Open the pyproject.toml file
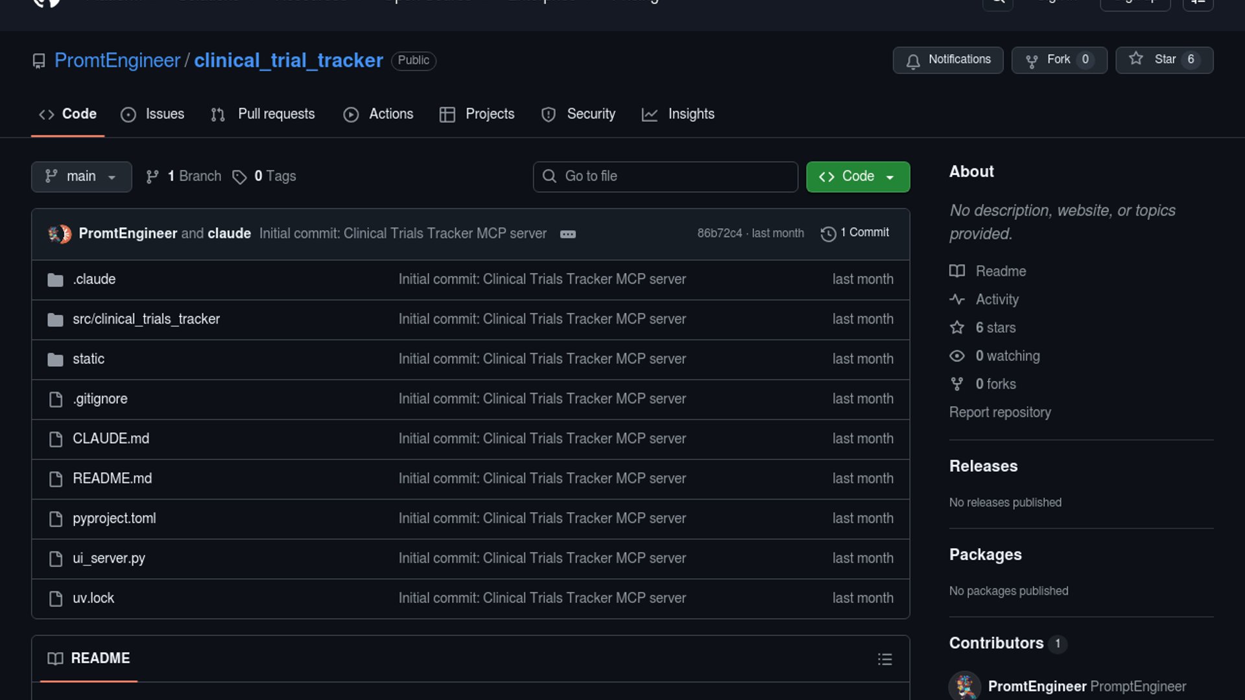Viewport: 1245px width, 700px height. click(x=114, y=519)
